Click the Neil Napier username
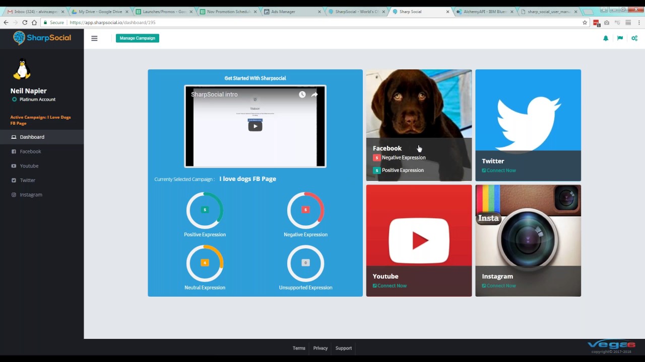This screenshot has width=645, height=362. click(29, 91)
